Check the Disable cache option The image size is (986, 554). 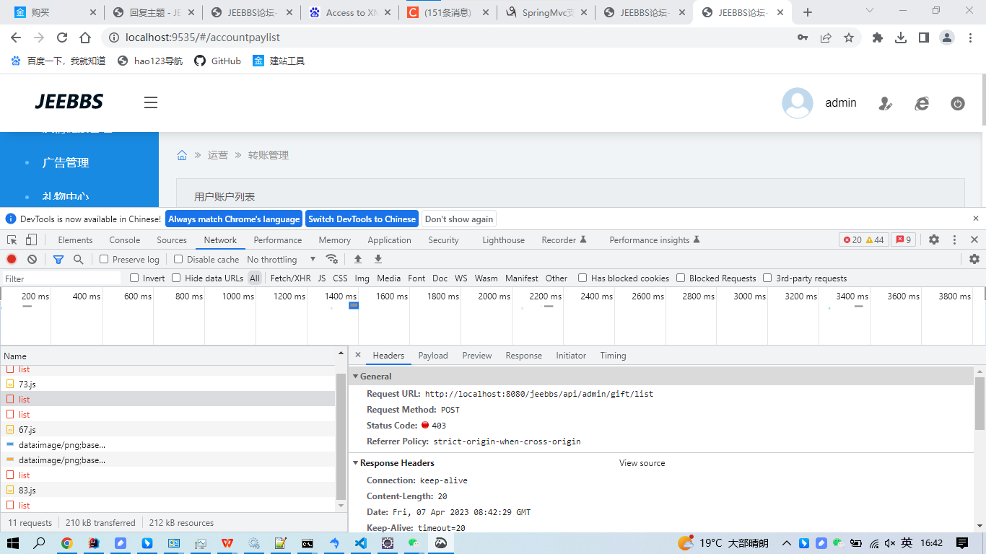(x=178, y=259)
